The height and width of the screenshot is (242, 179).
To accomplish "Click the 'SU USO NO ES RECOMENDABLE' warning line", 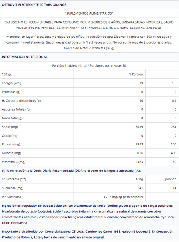I will click(89, 22).
